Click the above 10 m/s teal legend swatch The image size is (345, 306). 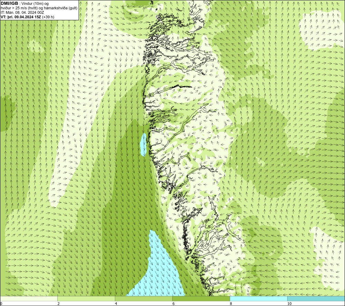(x=316, y=298)
